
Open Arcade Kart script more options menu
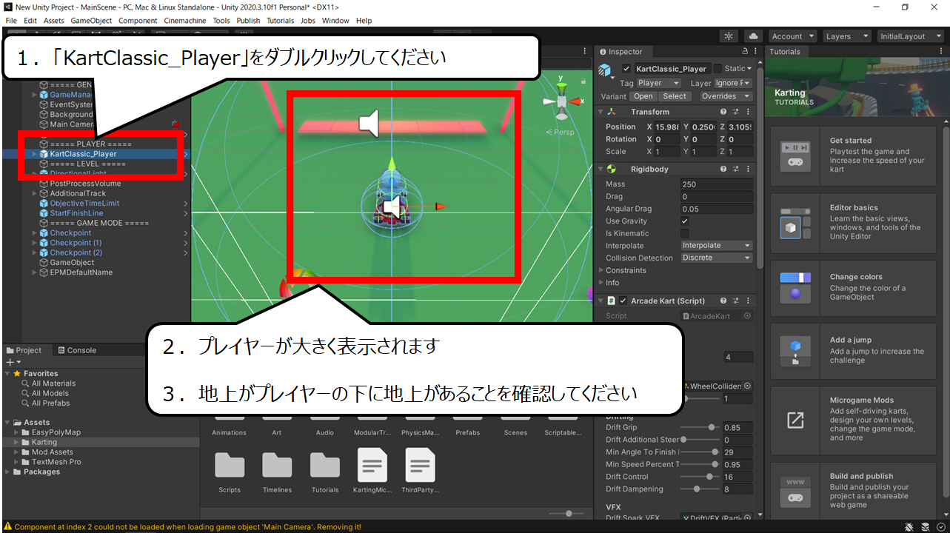coord(748,301)
